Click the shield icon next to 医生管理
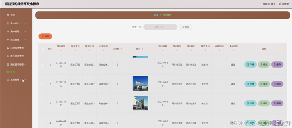The height and width of the screenshot is (128, 292). (8, 40)
